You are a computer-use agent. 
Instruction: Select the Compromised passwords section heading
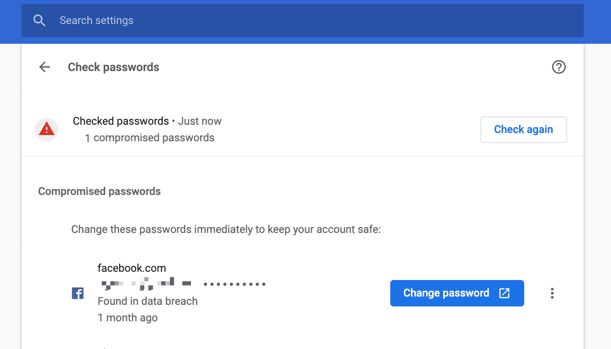click(x=99, y=191)
